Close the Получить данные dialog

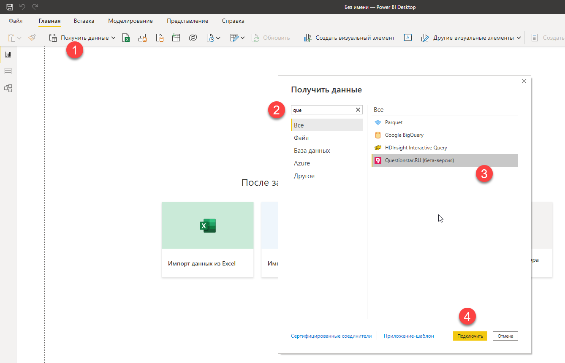click(524, 81)
